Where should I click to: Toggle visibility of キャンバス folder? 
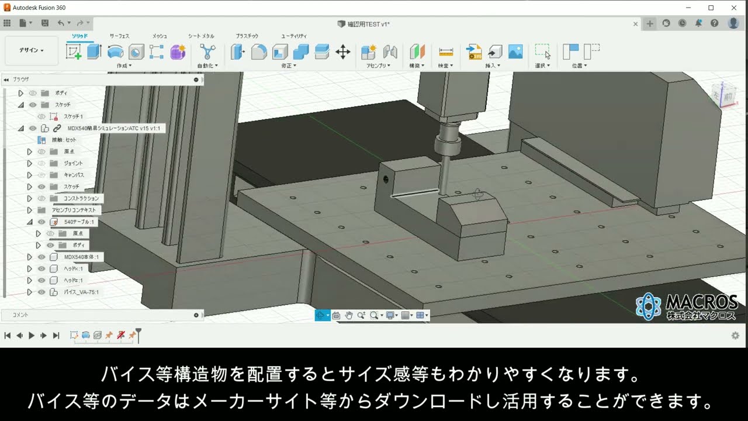pyautogui.click(x=41, y=175)
